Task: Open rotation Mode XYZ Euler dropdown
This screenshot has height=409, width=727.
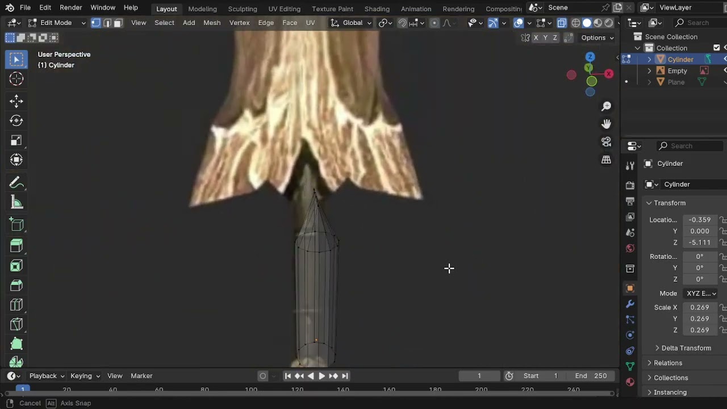Action: (702, 293)
